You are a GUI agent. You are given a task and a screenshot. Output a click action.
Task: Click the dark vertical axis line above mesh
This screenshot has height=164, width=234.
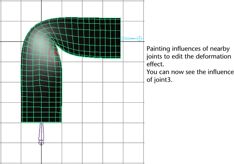tap(41, 9)
